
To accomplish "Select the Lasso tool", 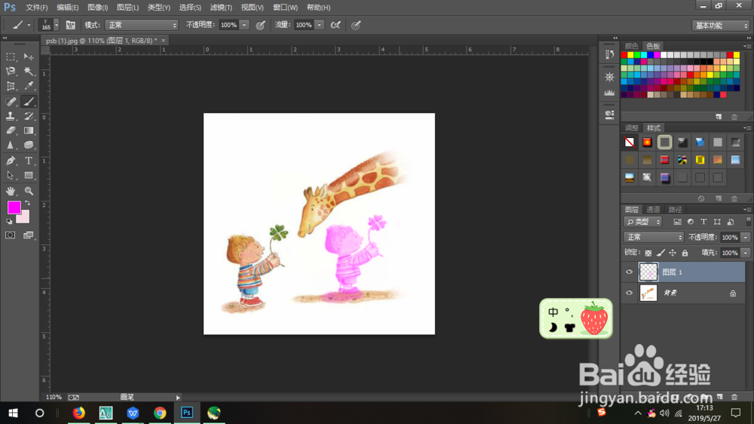I will coord(10,71).
